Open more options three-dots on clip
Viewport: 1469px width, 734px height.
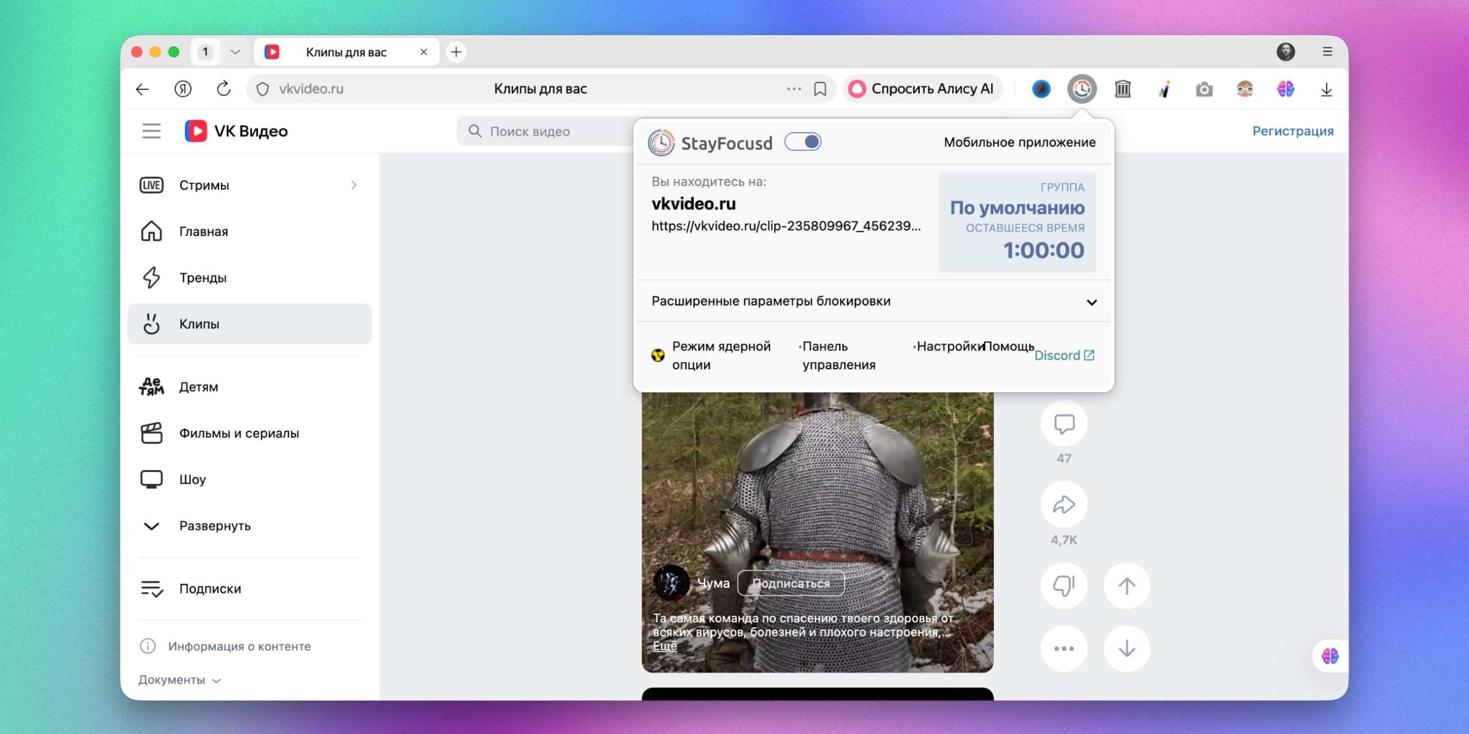[x=1064, y=649]
